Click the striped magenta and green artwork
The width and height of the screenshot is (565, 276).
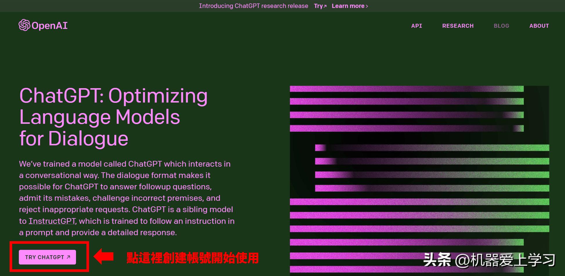[x=419, y=181]
